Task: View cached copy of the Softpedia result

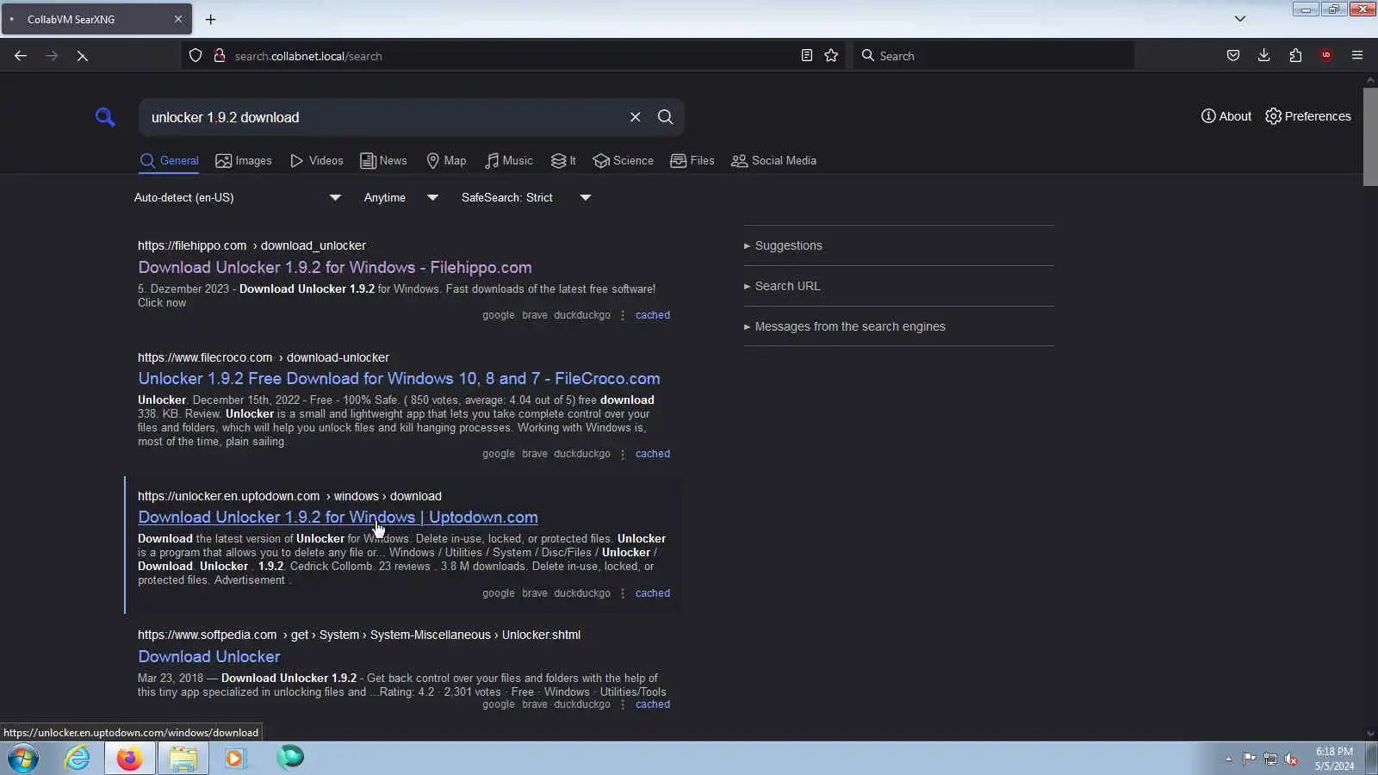Action: pyautogui.click(x=653, y=704)
